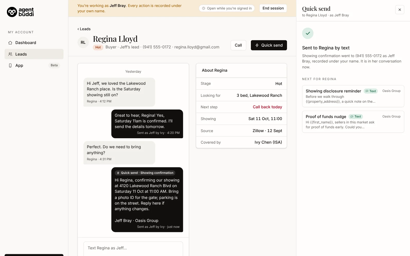Click Oasis Group on Showing disclosure reminder card
410x256 pixels.
[391, 91]
